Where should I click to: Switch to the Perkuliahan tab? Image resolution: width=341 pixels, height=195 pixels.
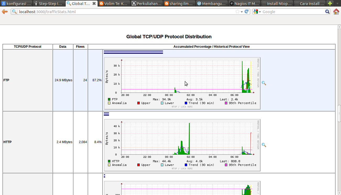click(x=146, y=3)
